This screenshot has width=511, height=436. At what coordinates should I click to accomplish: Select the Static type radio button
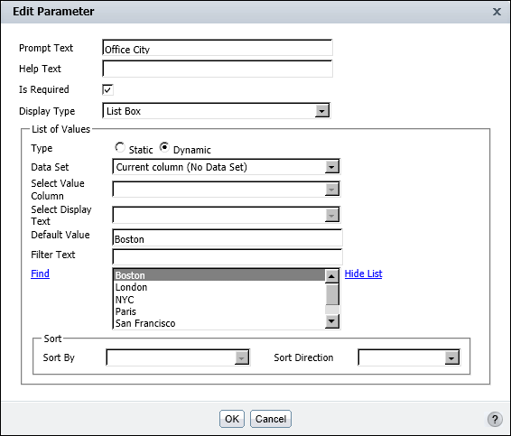[120, 148]
